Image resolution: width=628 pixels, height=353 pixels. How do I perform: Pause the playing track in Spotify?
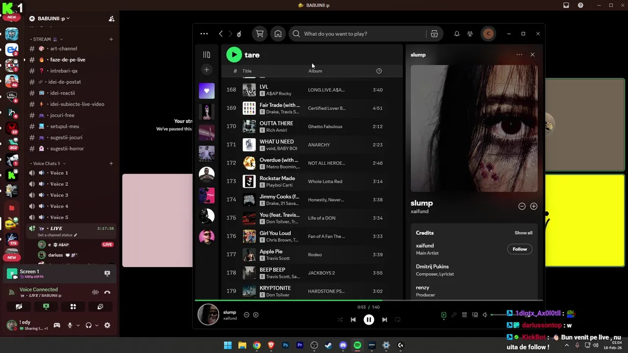pos(369,320)
